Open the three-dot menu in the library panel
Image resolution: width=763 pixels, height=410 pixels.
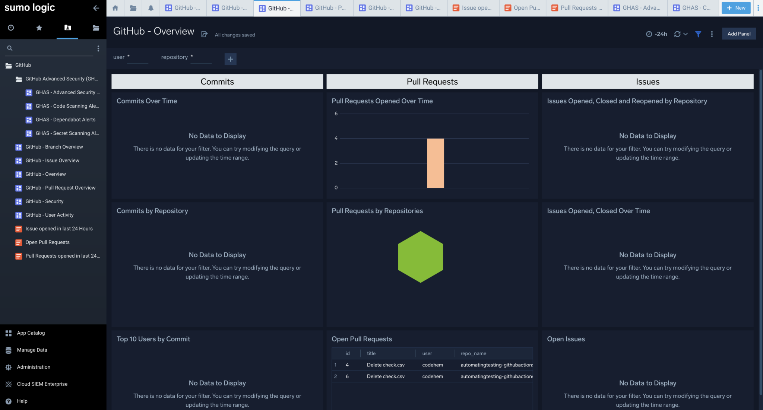98,48
